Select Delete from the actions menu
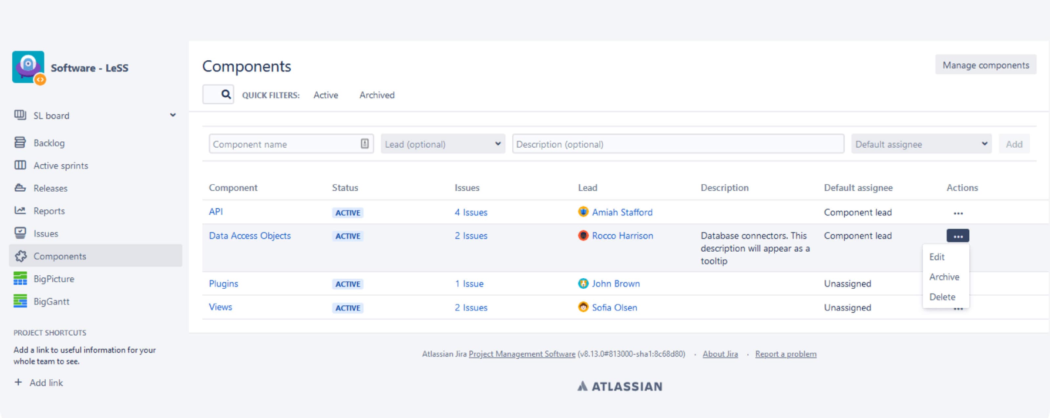This screenshot has height=418, width=1050. click(x=942, y=297)
